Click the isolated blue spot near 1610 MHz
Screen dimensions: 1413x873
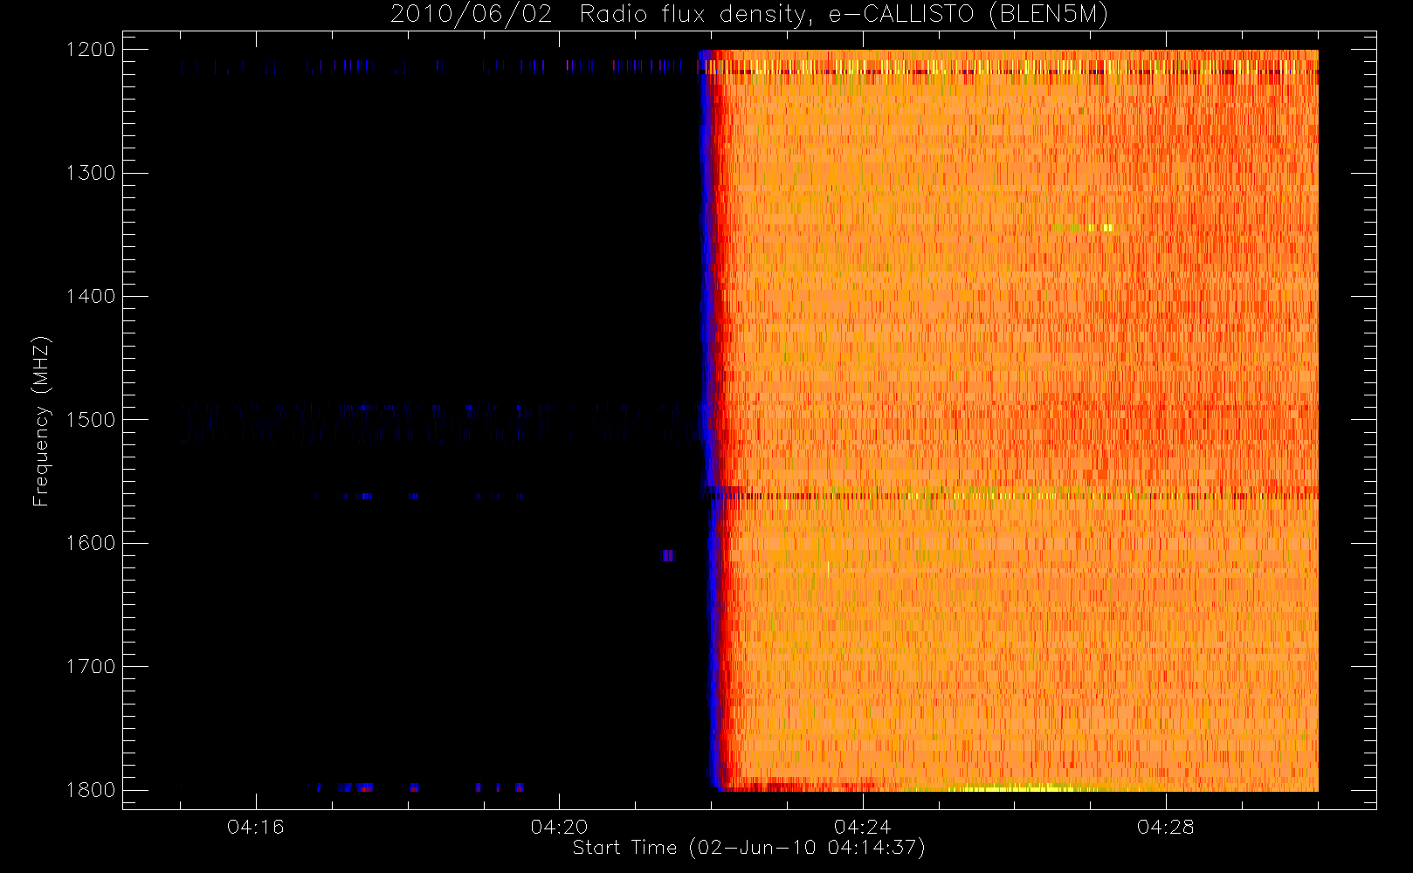[668, 556]
